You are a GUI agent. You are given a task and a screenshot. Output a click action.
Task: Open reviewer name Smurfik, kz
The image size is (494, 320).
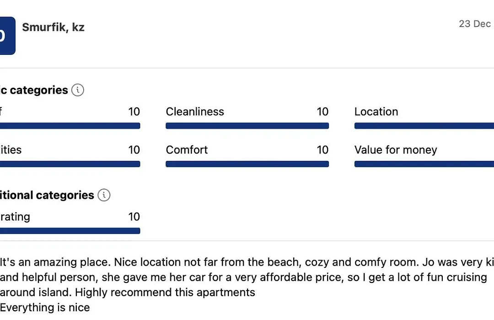tap(53, 27)
